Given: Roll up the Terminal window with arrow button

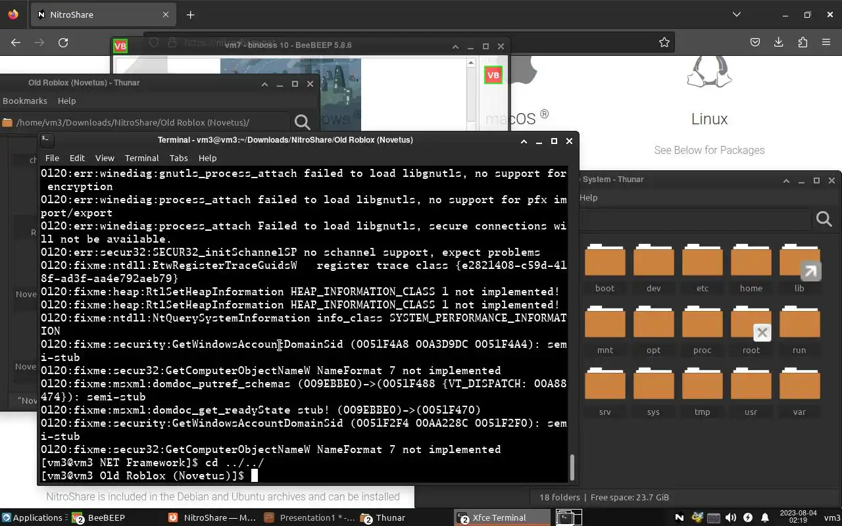Looking at the screenshot, I should tap(524, 141).
